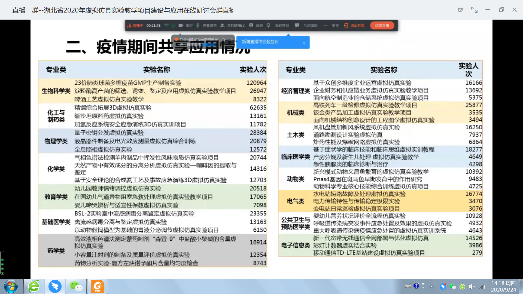Expand the language bar options arrow
Viewport: 523px width, 294px height.
[423, 287]
